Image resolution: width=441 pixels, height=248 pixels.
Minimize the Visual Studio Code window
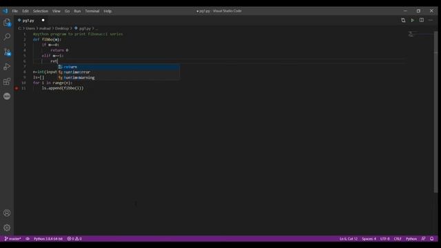pos(405,11)
